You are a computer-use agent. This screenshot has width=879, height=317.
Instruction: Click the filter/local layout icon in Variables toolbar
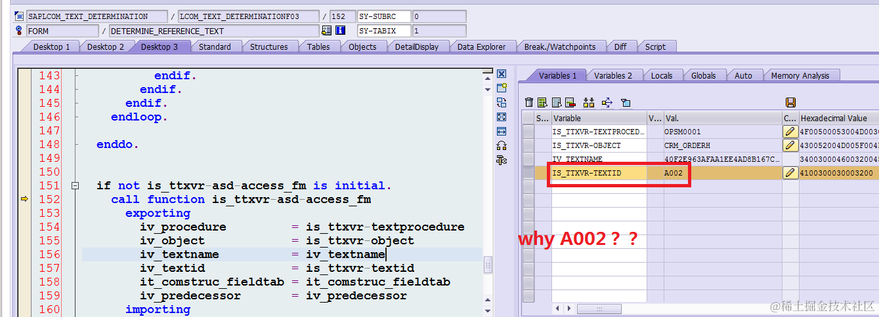coord(626,102)
